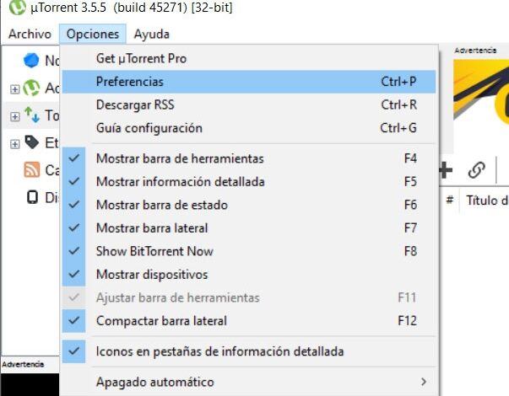The width and height of the screenshot is (509, 396).
Task: Click the # column header
Action: point(450,200)
